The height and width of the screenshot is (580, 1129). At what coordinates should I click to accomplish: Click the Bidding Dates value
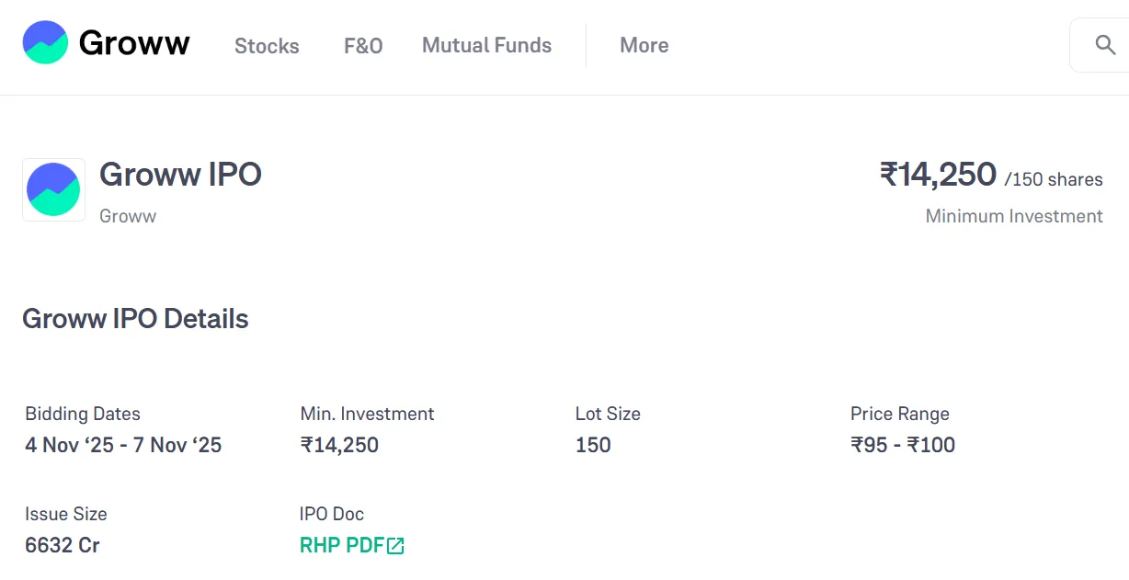click(122, 445)
